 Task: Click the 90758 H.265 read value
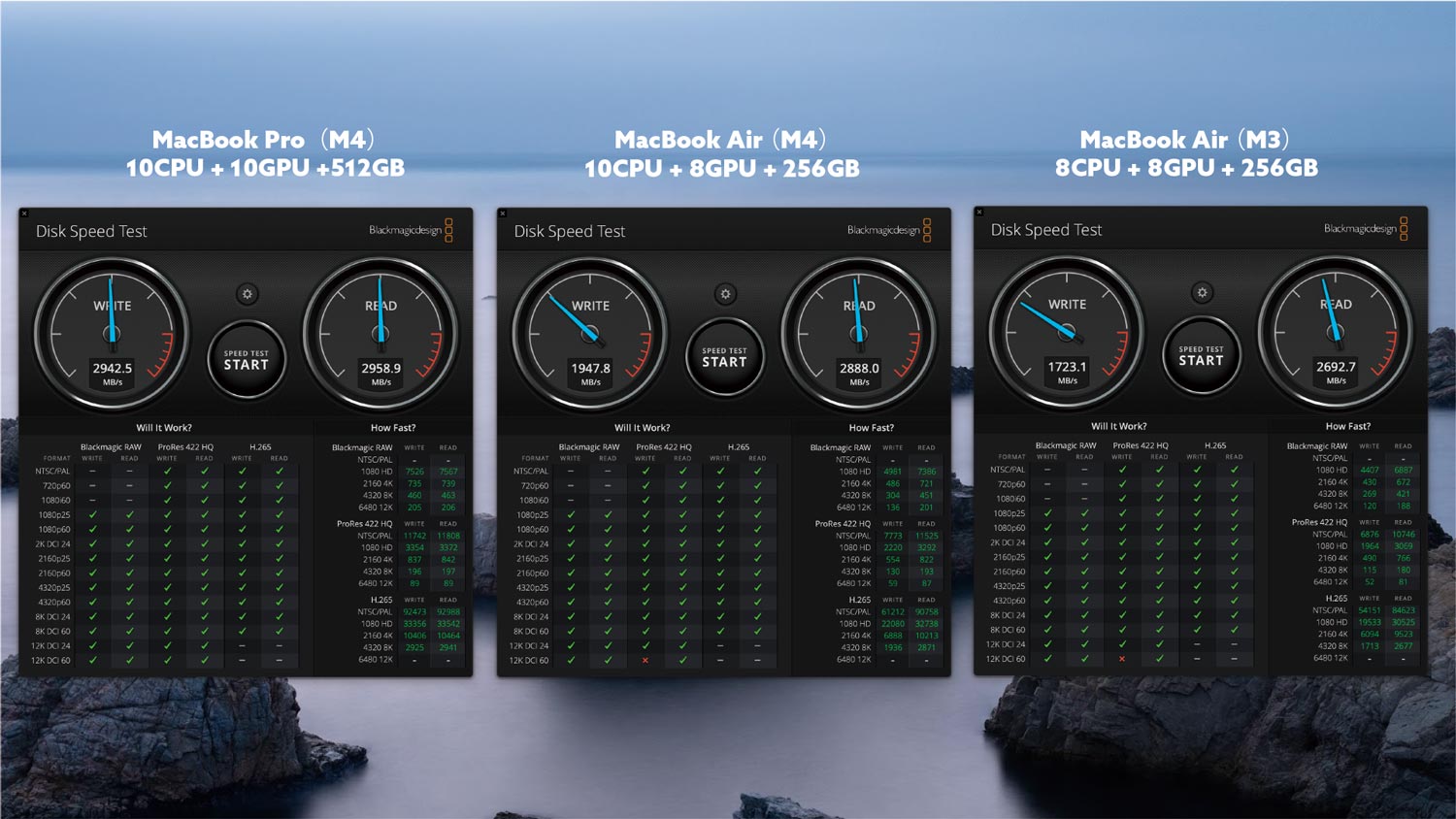tap(927, 612)
